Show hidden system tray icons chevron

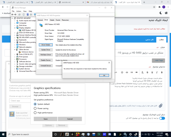point(142,134)
